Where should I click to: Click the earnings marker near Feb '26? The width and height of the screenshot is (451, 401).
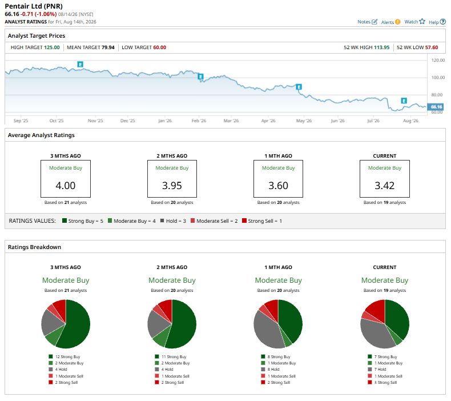pos(200,77)
